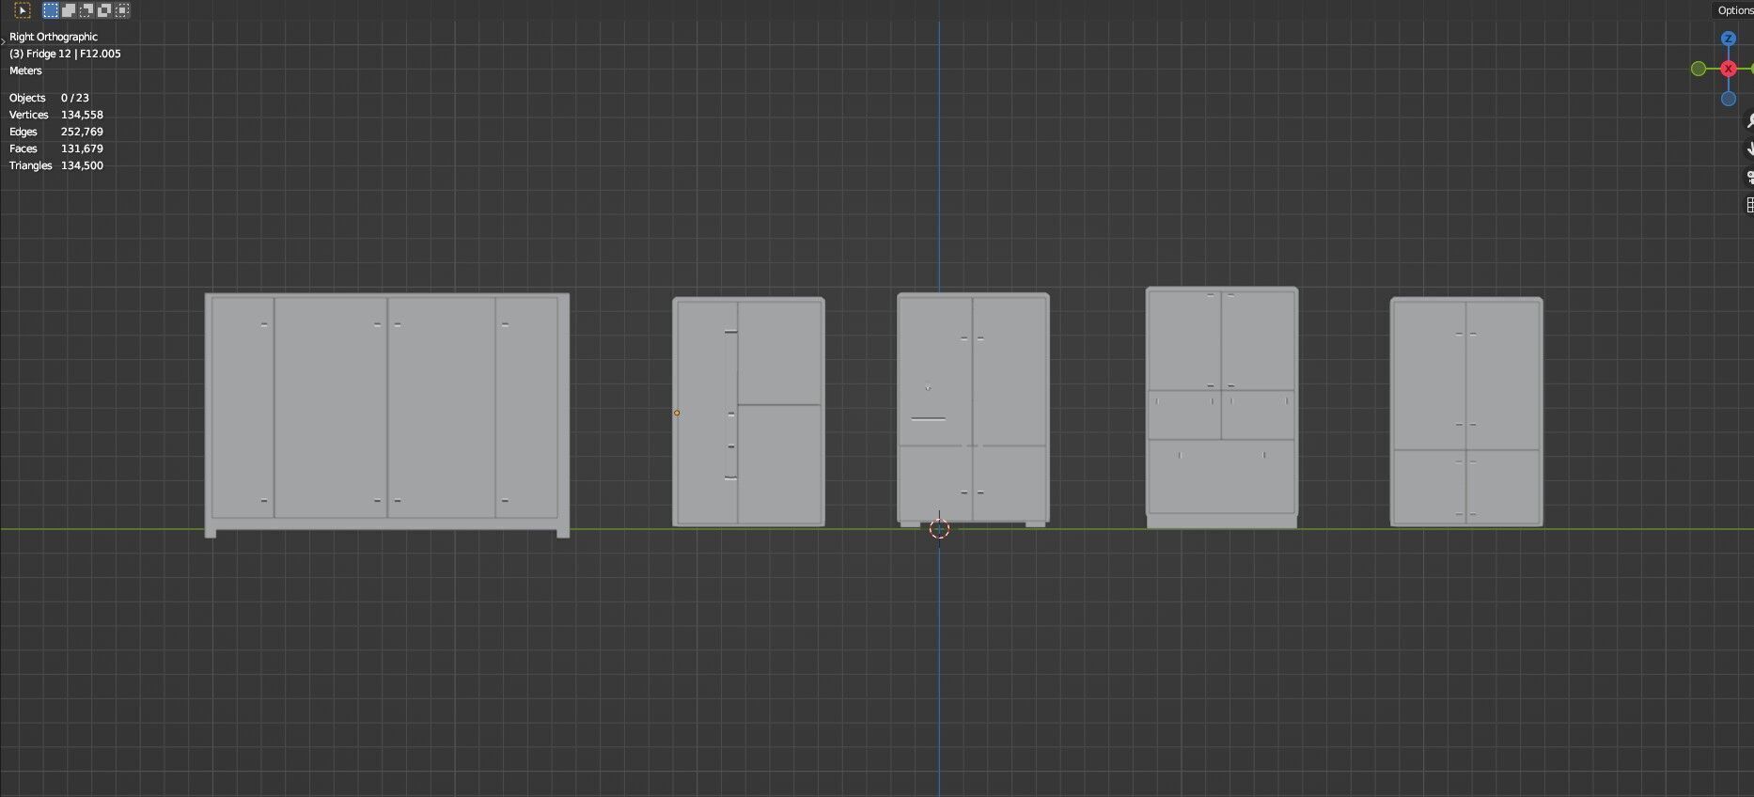
Task: Choose the Subtract Selection mode
Action: (86, 10)
